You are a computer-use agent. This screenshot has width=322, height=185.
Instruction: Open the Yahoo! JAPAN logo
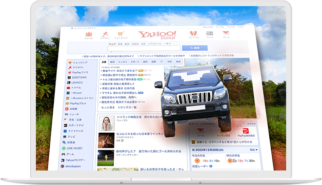(x=157, y=35)
